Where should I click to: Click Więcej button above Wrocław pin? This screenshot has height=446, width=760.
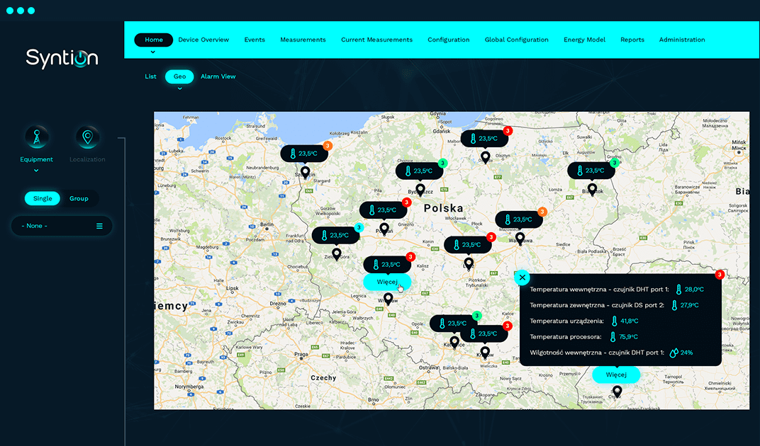coord(387,282)
